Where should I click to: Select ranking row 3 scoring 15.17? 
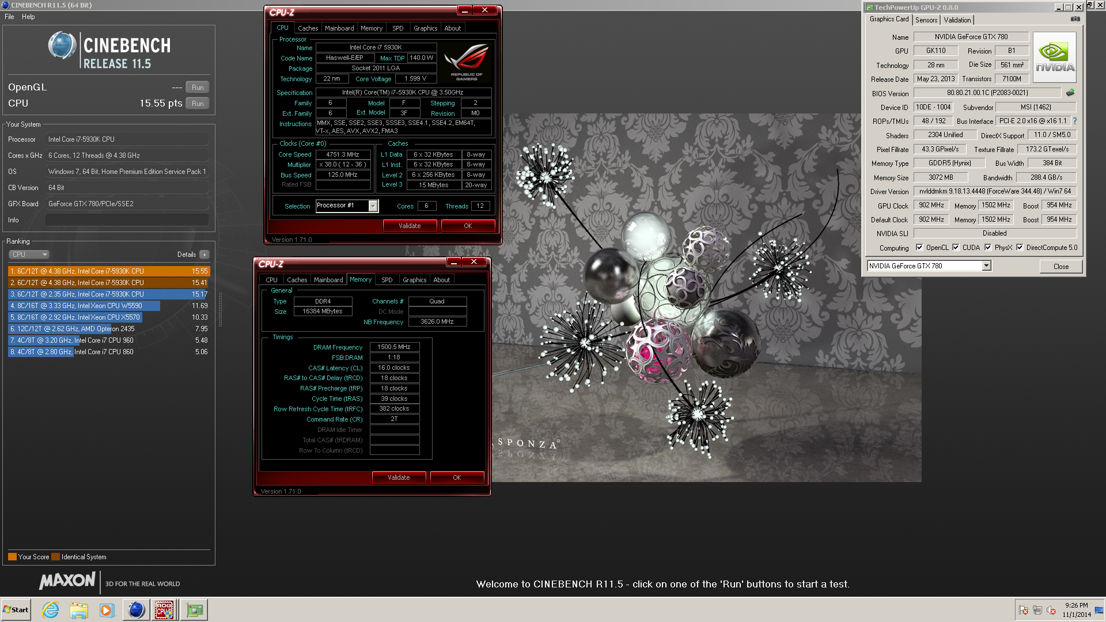point(109,294)
